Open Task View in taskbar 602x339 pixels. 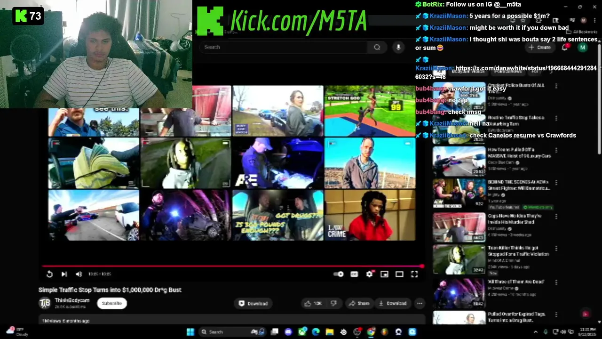tap(275, 332)
